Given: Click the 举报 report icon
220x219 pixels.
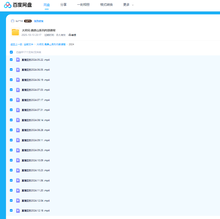Looking at the screenshot, I should click(70, 35).
